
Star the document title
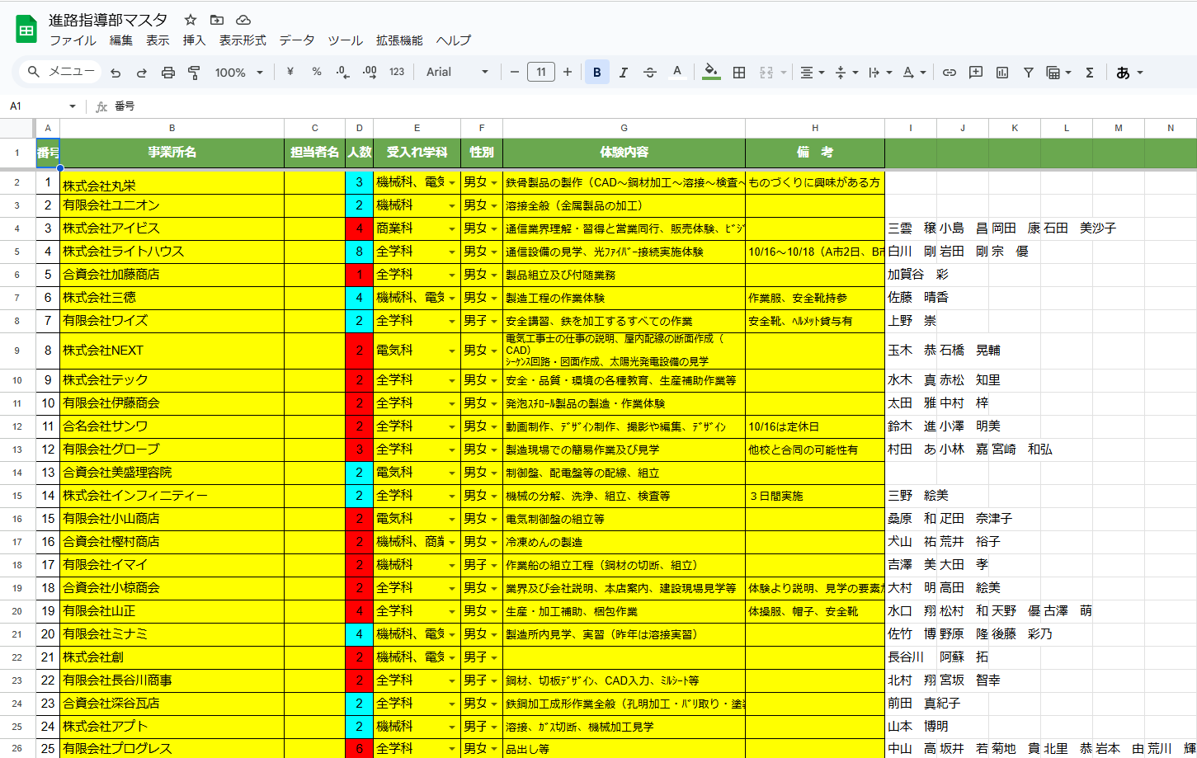(191, 20)
